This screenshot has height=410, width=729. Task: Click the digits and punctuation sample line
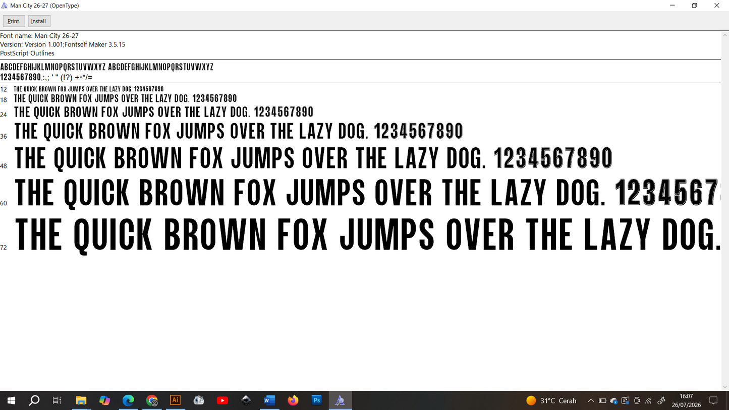click(x=46, y=77)
